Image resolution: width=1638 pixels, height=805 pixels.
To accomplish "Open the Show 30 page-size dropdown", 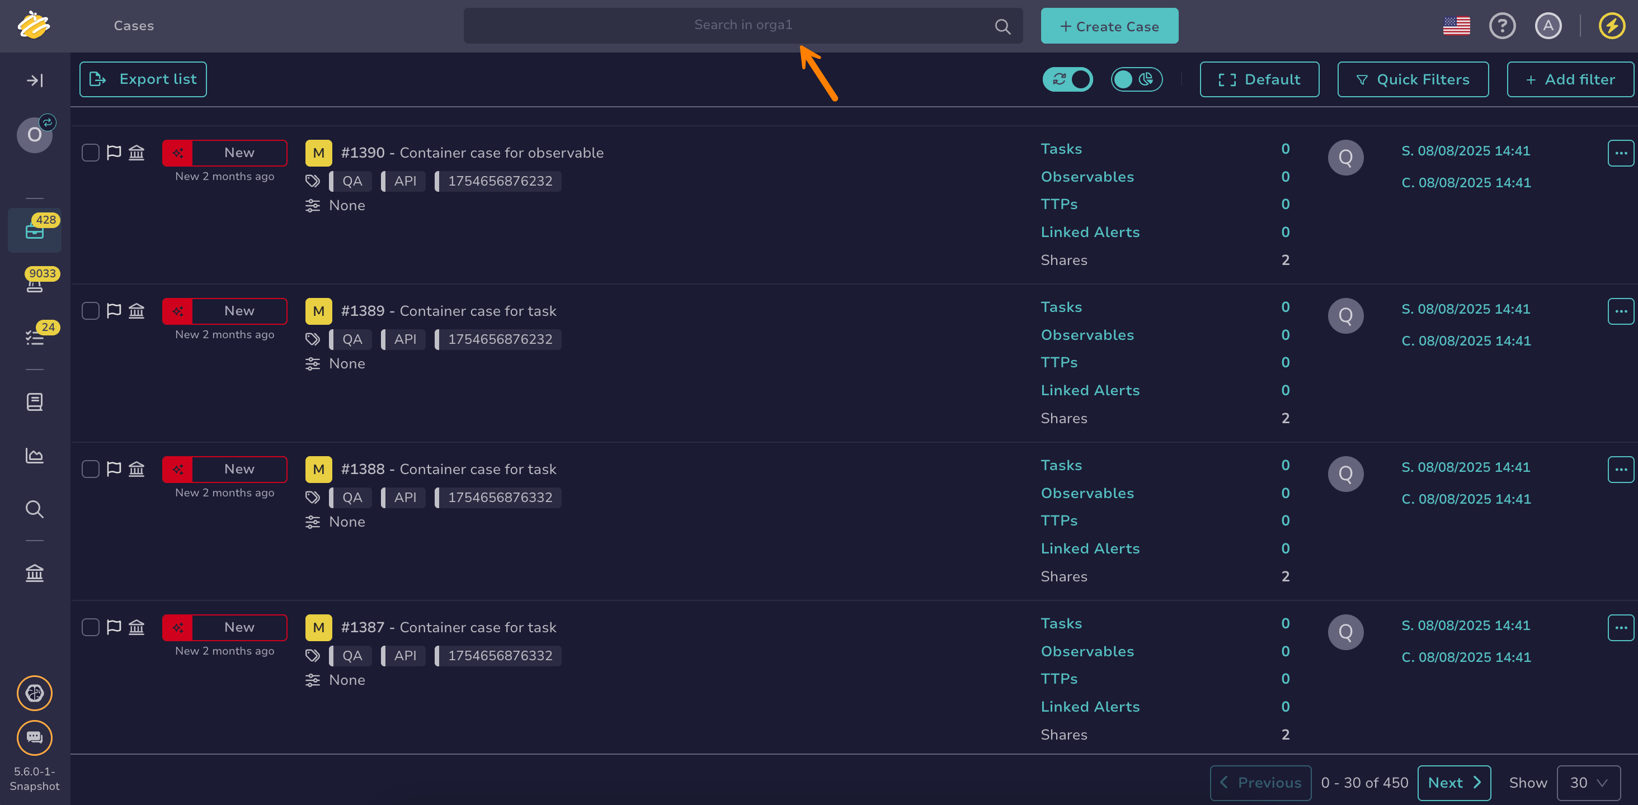I will click(x=1588, y=783).
